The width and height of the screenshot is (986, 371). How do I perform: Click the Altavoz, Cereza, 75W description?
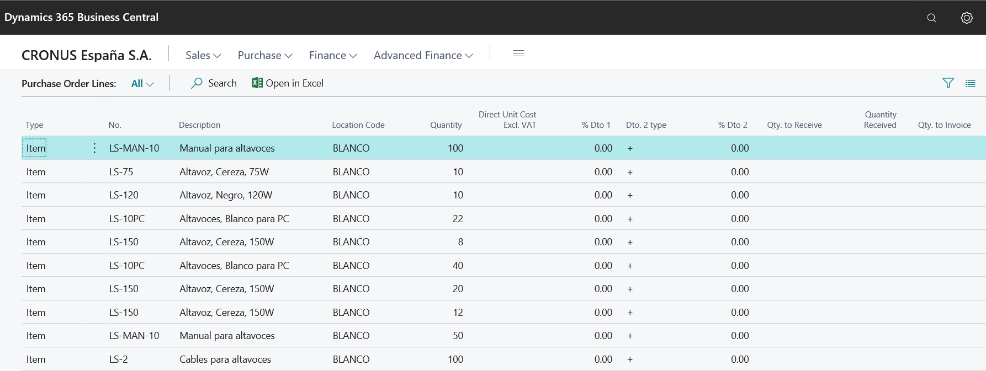[x=224, y=172]
